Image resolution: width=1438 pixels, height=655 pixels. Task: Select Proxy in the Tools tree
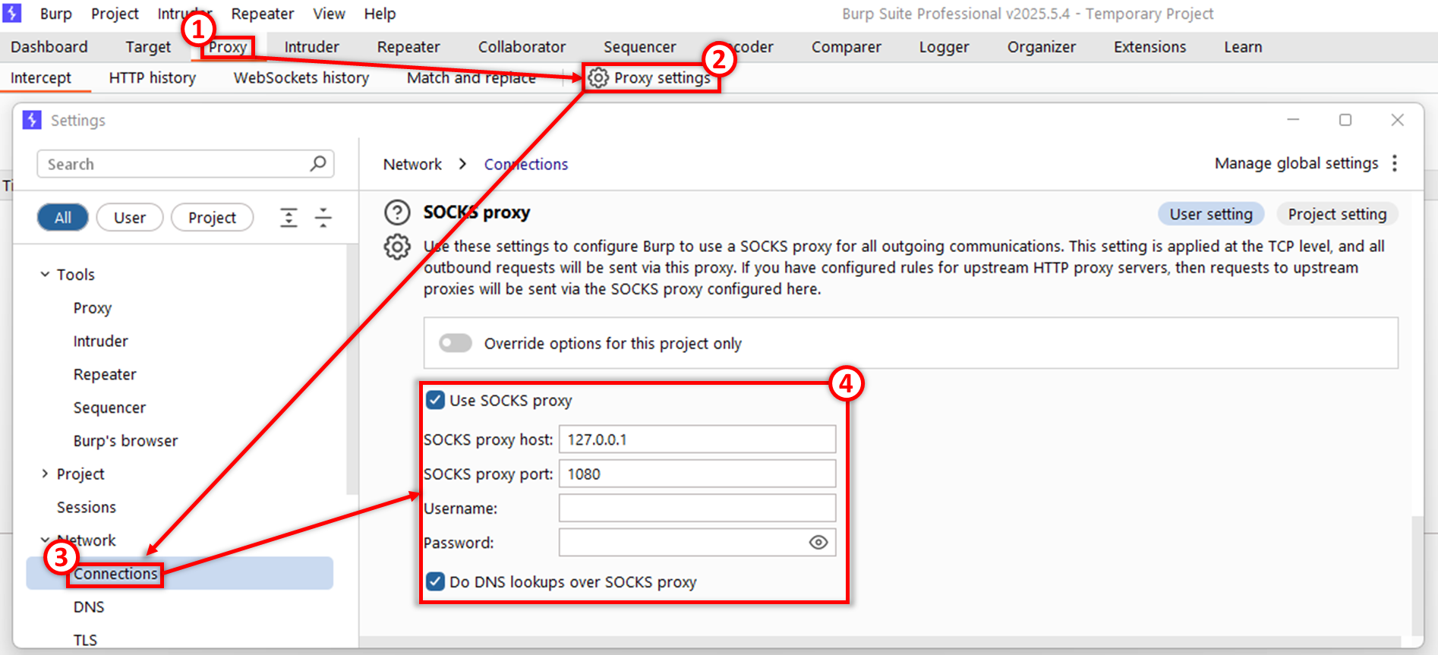(x=93, y=307)
